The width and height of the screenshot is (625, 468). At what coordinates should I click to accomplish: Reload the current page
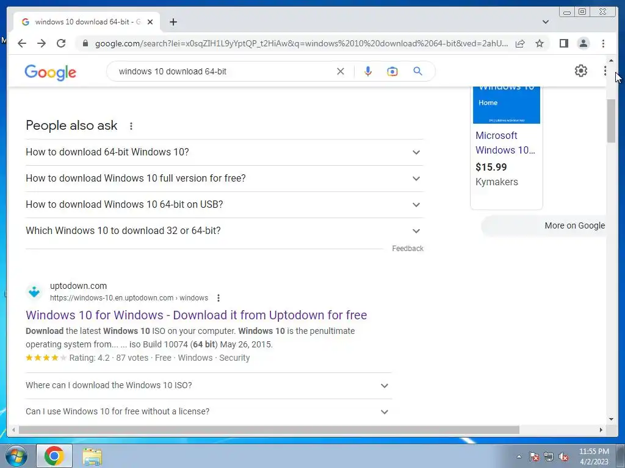[61, 43]
